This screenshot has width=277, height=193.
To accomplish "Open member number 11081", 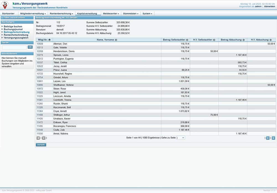I will point(40,100).
